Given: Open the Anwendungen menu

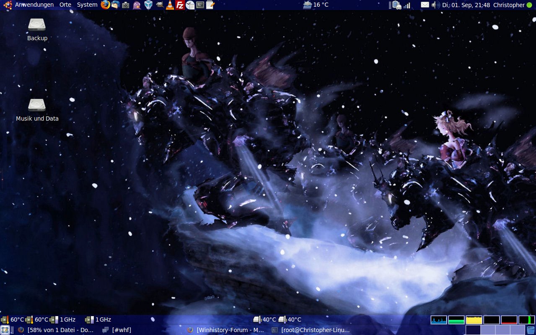Looking at the screenshot, I should pos(34,5).
